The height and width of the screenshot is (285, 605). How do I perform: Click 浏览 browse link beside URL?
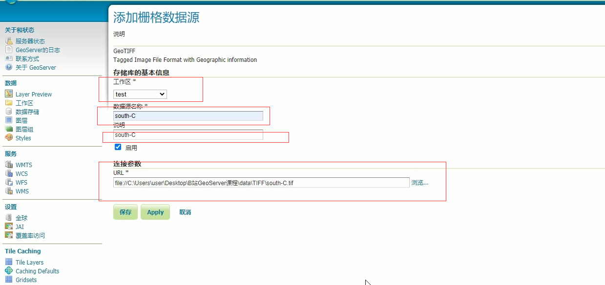(420, 183)
